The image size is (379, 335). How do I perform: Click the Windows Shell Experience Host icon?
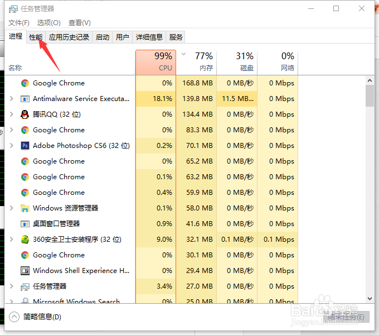click(x=25, y=271)
